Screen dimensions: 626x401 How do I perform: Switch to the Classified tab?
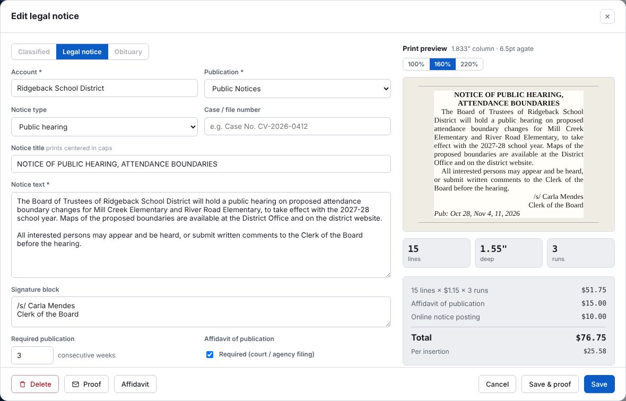(34, 52)
